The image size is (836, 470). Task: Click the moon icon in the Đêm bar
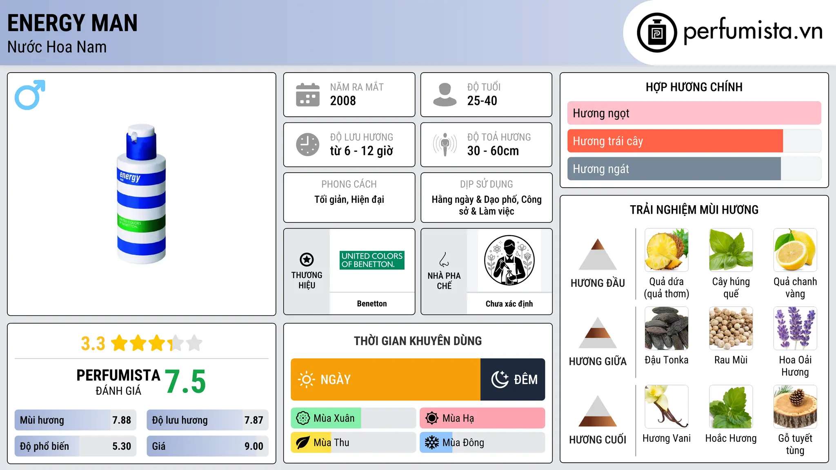[500, 379]
